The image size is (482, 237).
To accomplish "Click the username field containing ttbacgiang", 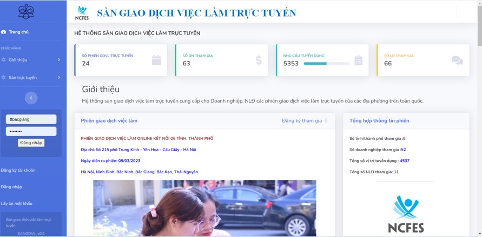I will (31, 119).
